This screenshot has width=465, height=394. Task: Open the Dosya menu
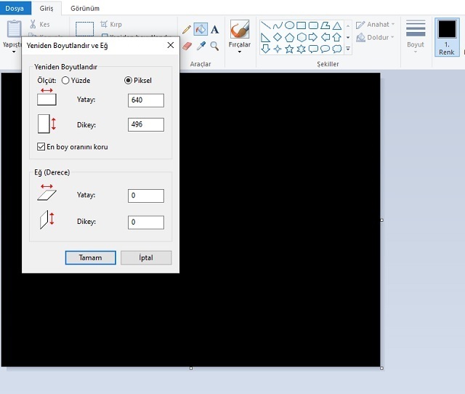(15, 8)
